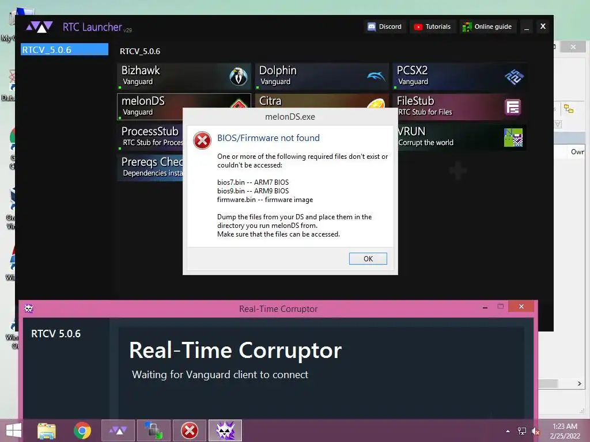Launch the PCSX2 Vanguard tile
The image size is (590, 442).
459,77
